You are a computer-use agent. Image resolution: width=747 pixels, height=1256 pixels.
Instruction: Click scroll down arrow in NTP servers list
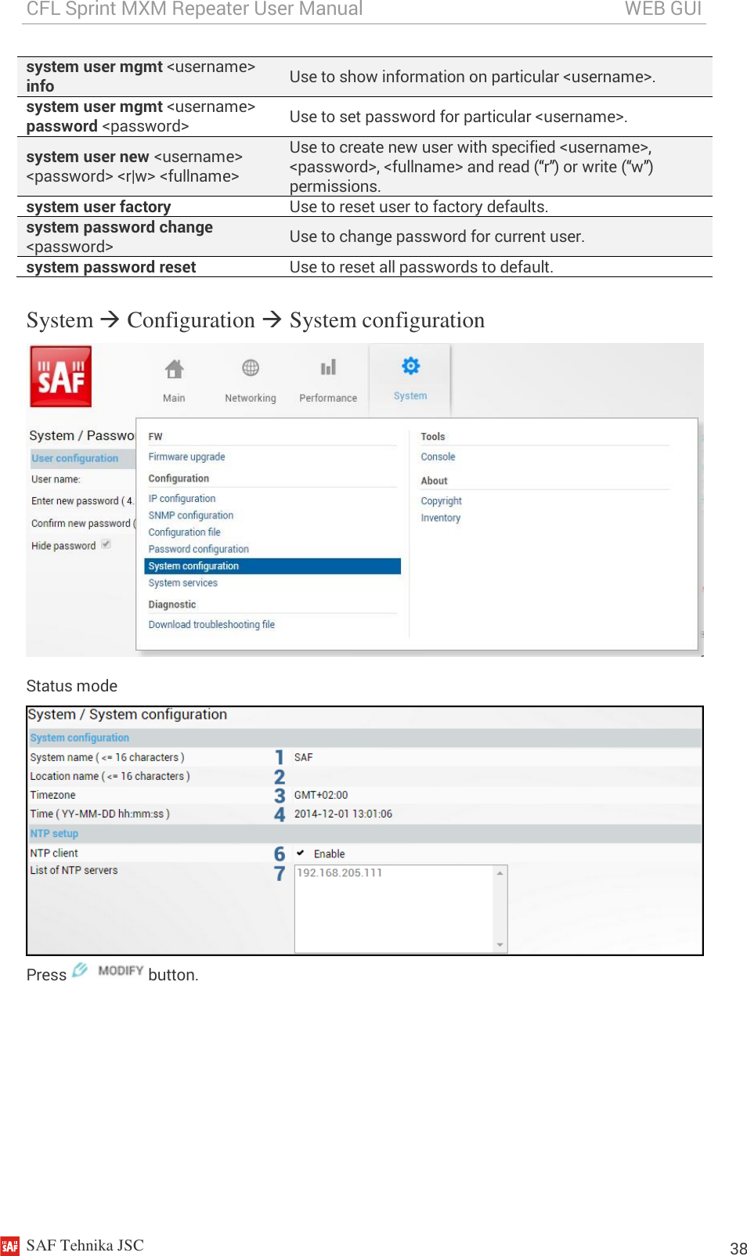[x=500, y=945]
